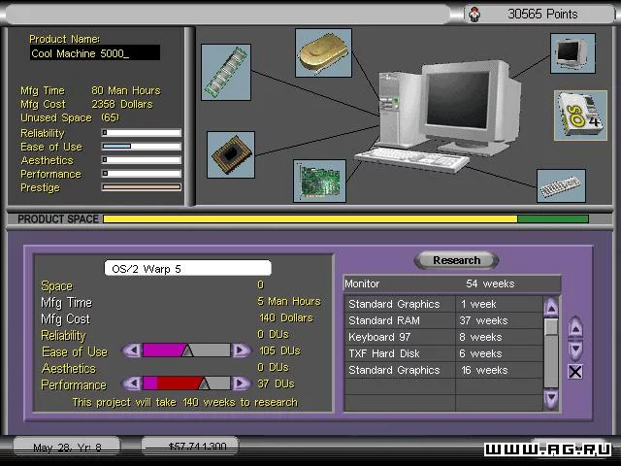Click the Reliability rating bar

142,133
